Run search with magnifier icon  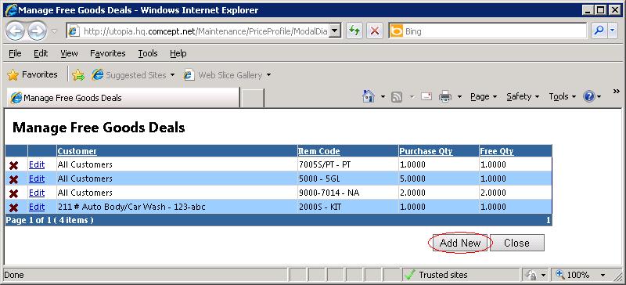click(599, 31)
